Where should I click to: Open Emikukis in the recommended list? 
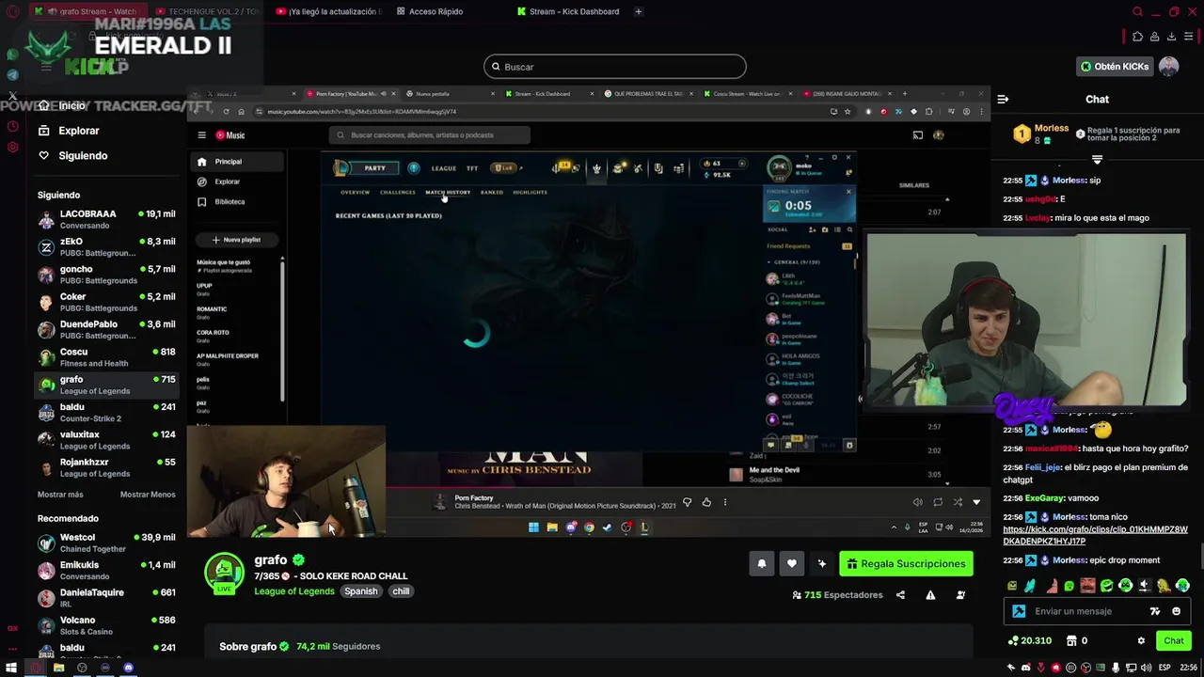[106, 571]
